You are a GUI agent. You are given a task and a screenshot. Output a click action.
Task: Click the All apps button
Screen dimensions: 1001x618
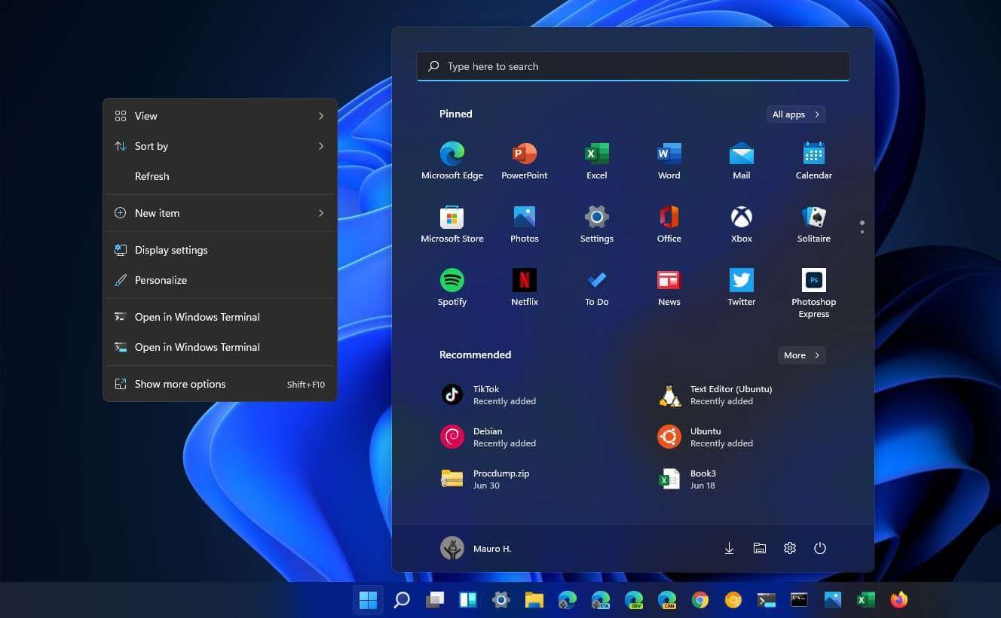point(795,114)
